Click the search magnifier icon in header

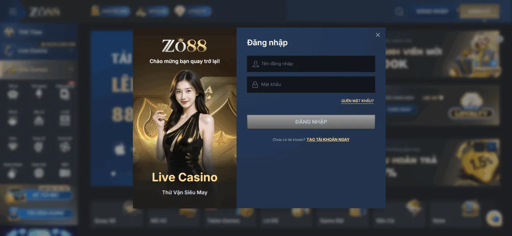pyautogui.click(x=399, y=12)
